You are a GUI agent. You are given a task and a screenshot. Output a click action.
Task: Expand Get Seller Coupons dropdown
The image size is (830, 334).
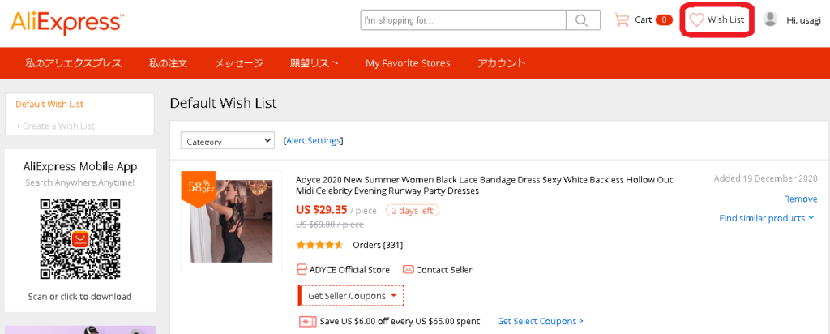pos(350,296)
